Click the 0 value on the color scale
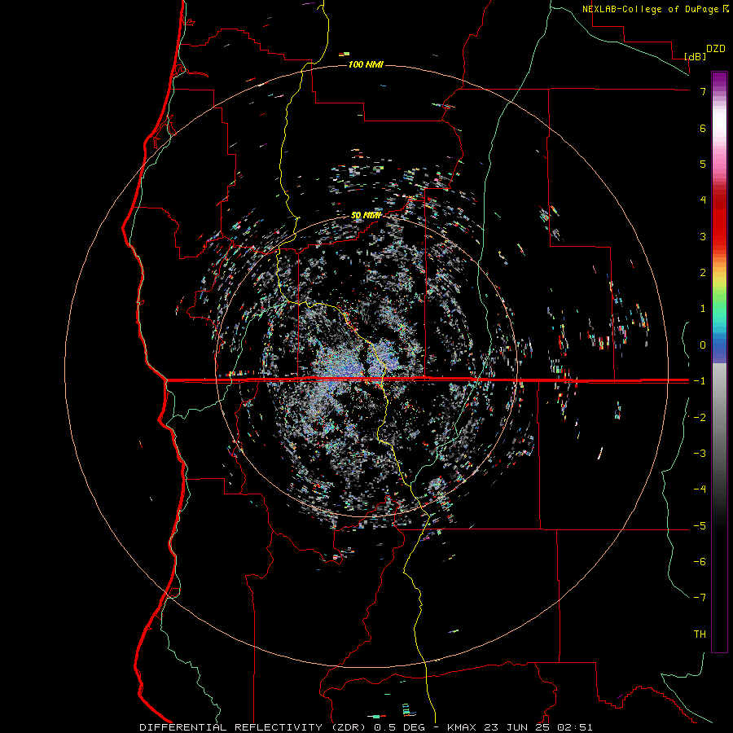 coord(703,345)
